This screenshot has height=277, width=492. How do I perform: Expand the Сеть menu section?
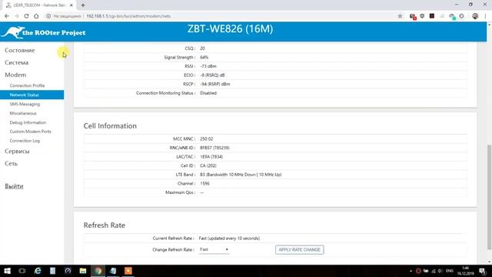[x=11, y=164]
